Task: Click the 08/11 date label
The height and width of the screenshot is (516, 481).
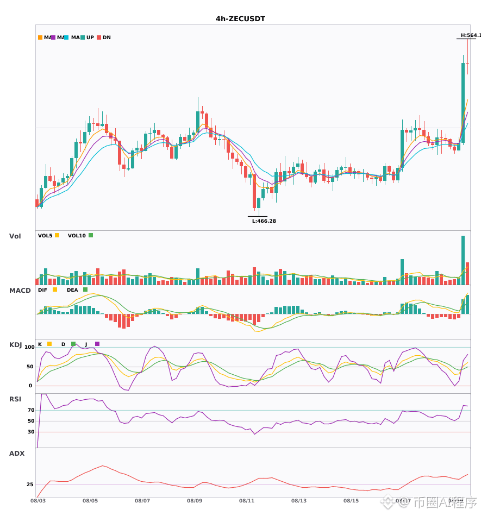Action: 247,501
